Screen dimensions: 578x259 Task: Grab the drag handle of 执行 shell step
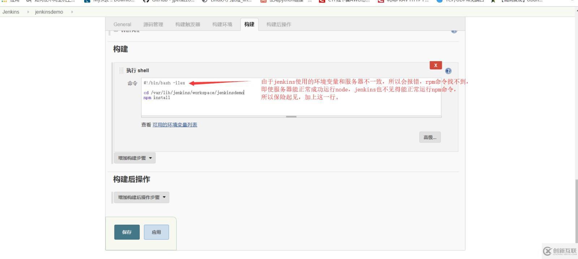coord(121,70)
